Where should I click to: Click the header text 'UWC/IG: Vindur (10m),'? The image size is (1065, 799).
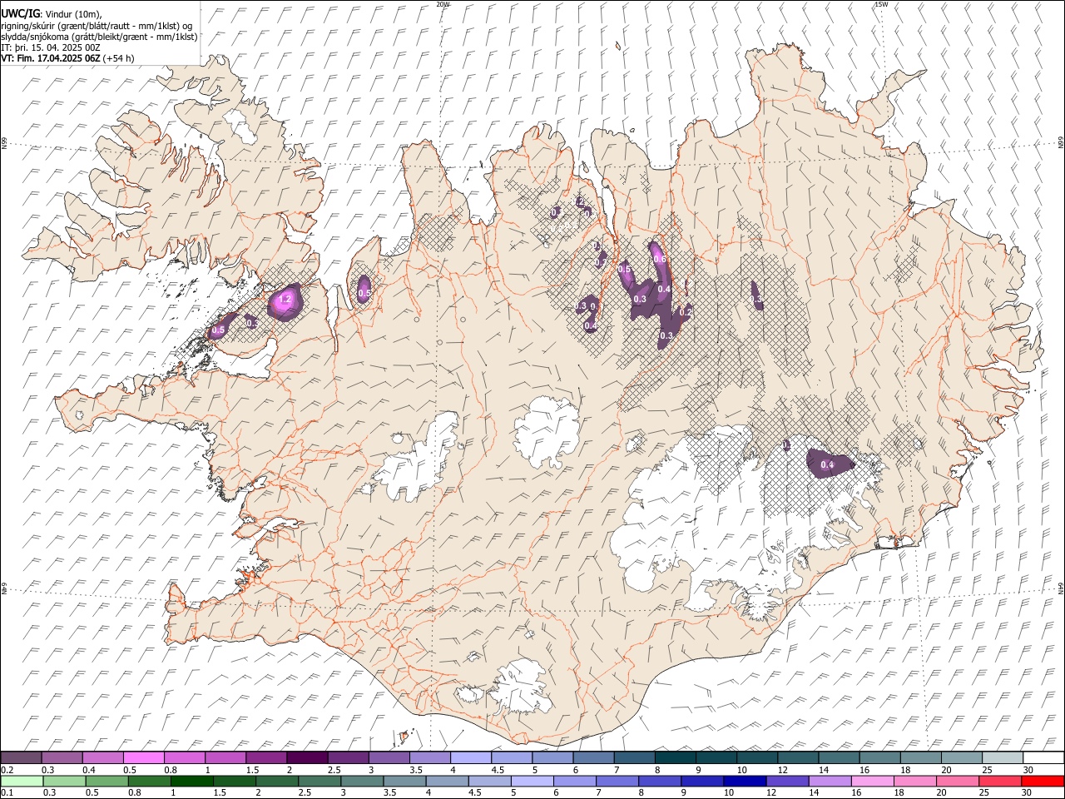coord(52,14)
